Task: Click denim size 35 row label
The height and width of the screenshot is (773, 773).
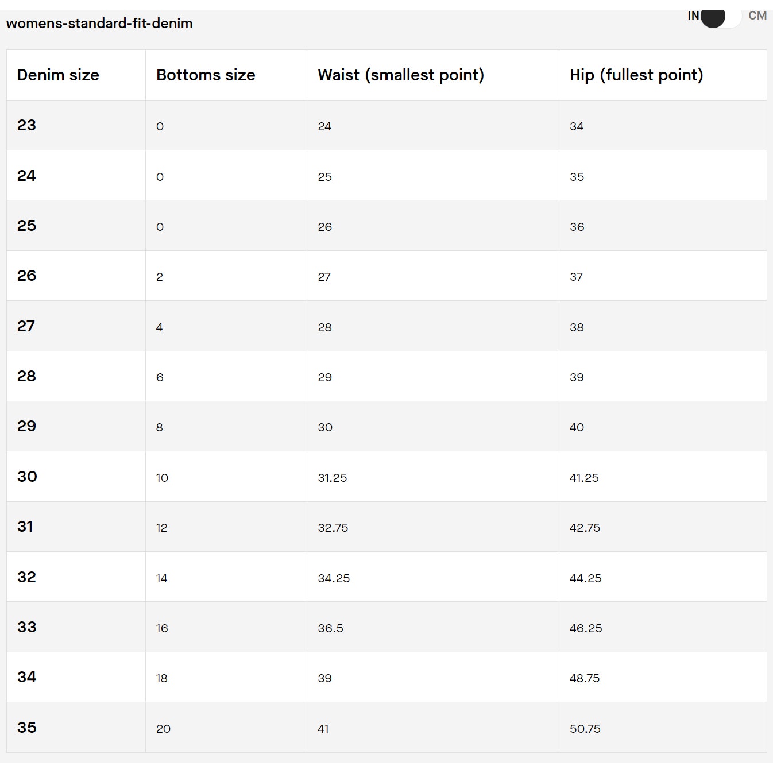Action: (x=27, y=728)
